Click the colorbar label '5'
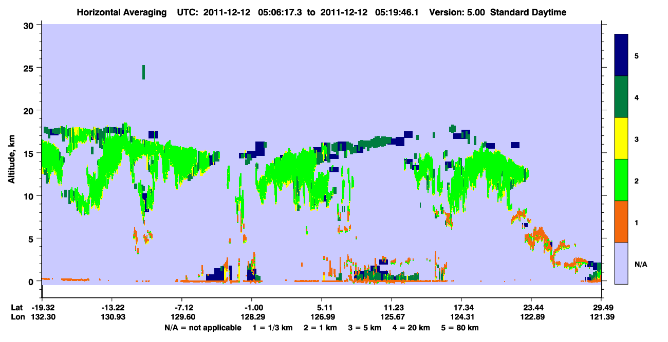668x342 pixels. (637, 55)
